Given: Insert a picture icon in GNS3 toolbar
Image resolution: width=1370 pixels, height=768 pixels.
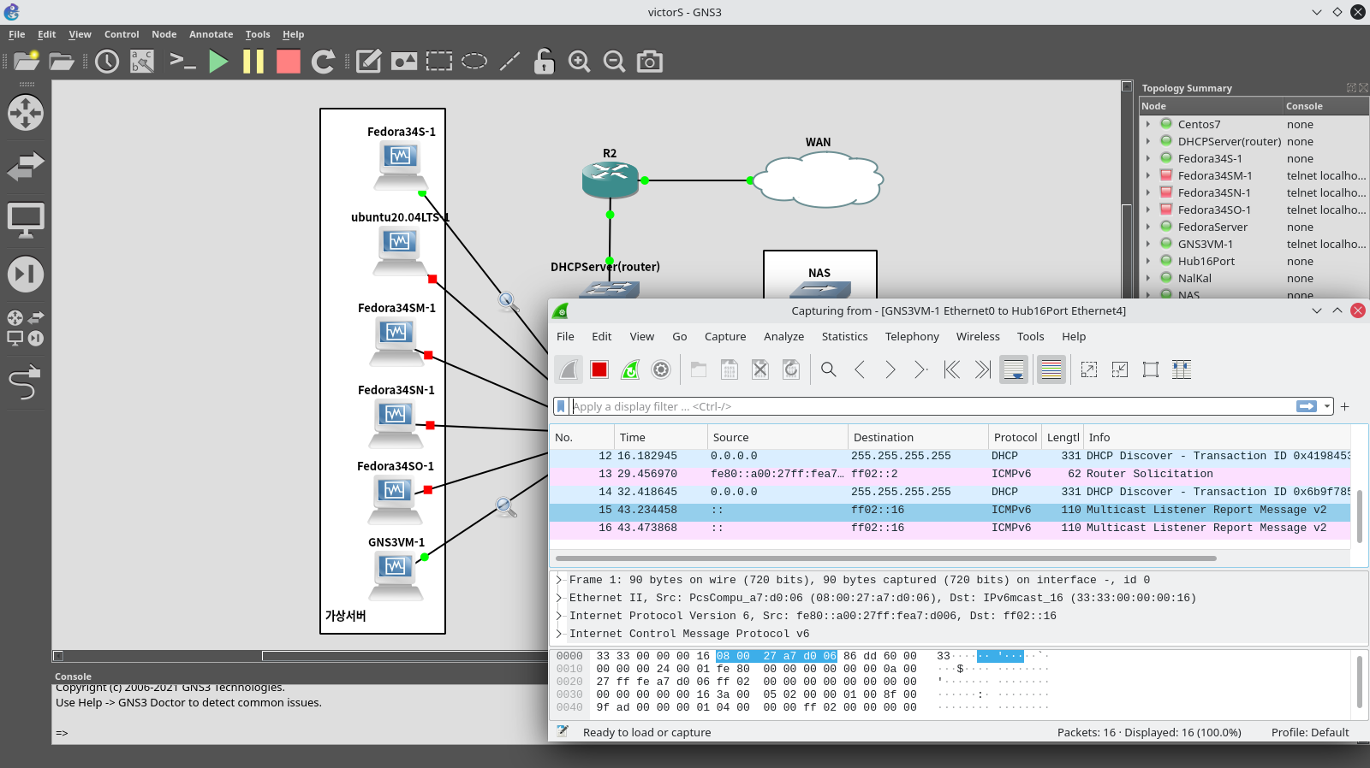Looking at the screenshot, I should tap(404, 62).
